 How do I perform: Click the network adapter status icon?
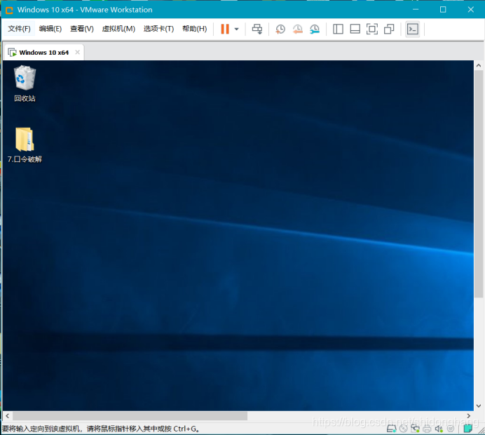415,429
